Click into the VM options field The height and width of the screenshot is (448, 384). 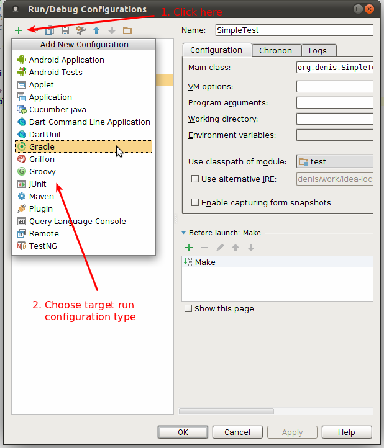334,86
